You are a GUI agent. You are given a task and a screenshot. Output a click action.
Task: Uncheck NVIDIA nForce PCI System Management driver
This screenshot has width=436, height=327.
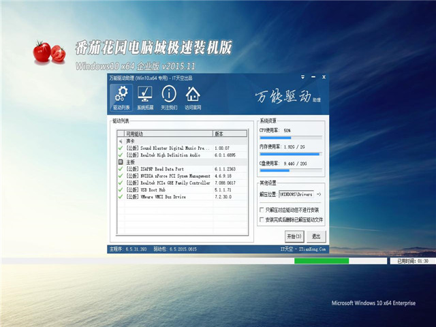coord(121,176)
